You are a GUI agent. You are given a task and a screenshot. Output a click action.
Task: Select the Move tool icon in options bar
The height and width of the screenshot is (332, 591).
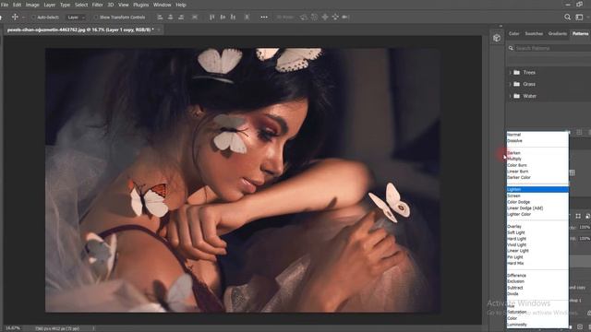tap(15, 17)
